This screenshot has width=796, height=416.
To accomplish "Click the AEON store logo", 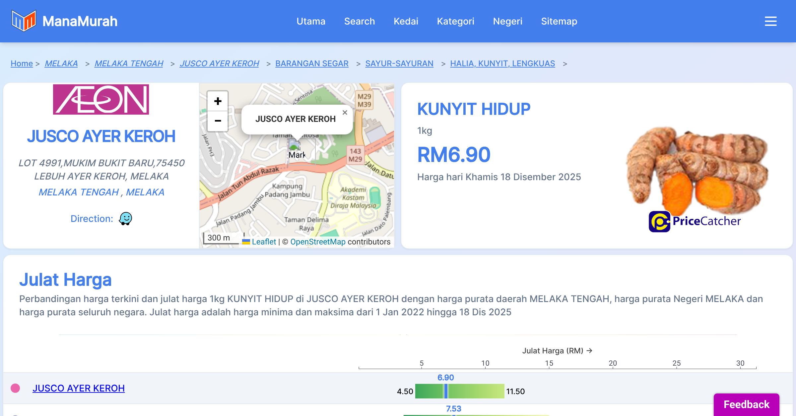I will click(101, 99).
